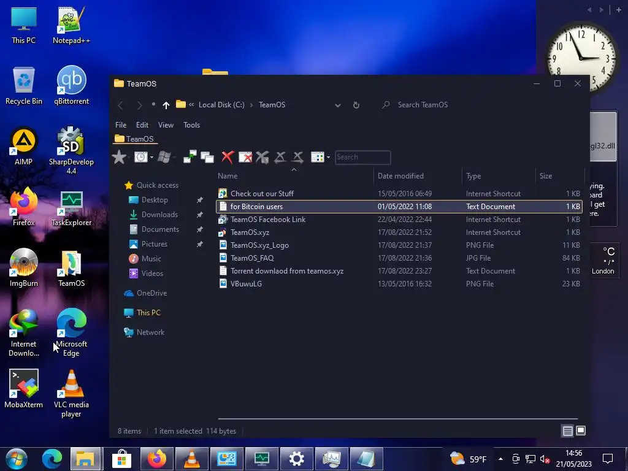Click the Windows logo toolbar icon
628x471 pixels.
click(164, 157)
